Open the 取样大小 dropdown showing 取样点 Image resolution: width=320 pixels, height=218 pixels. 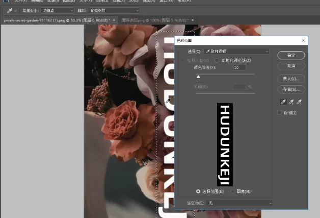57,11
